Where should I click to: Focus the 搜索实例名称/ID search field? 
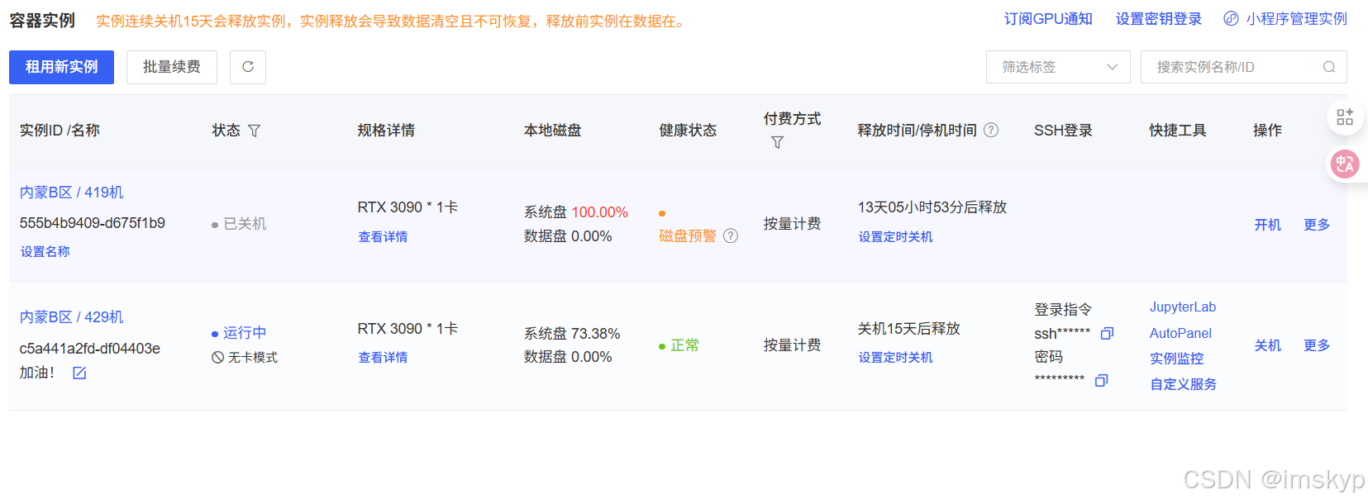[1243, 67]
